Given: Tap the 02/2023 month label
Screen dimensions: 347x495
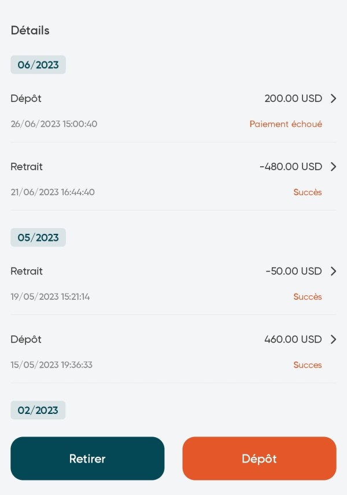Looking at the screenshot, I should [x=38, y=410].
